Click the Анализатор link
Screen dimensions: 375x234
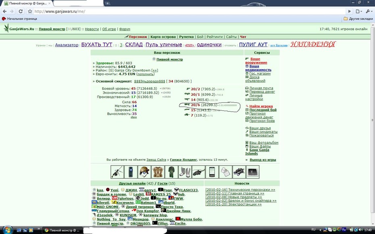click(67, 45)
